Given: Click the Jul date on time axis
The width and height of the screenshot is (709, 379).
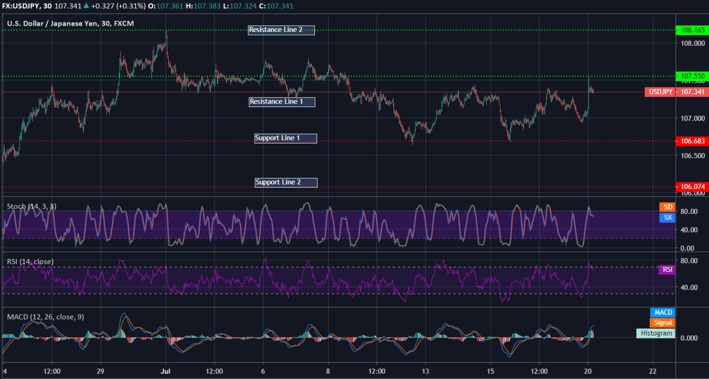Looking at the screenshot, I should click(x=165, y=371).
